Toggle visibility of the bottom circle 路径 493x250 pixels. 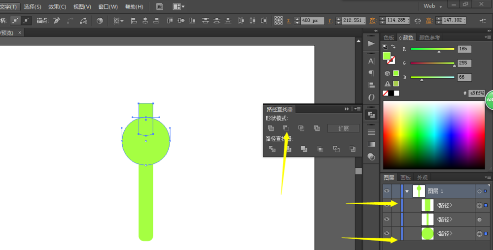coord(387,233)
